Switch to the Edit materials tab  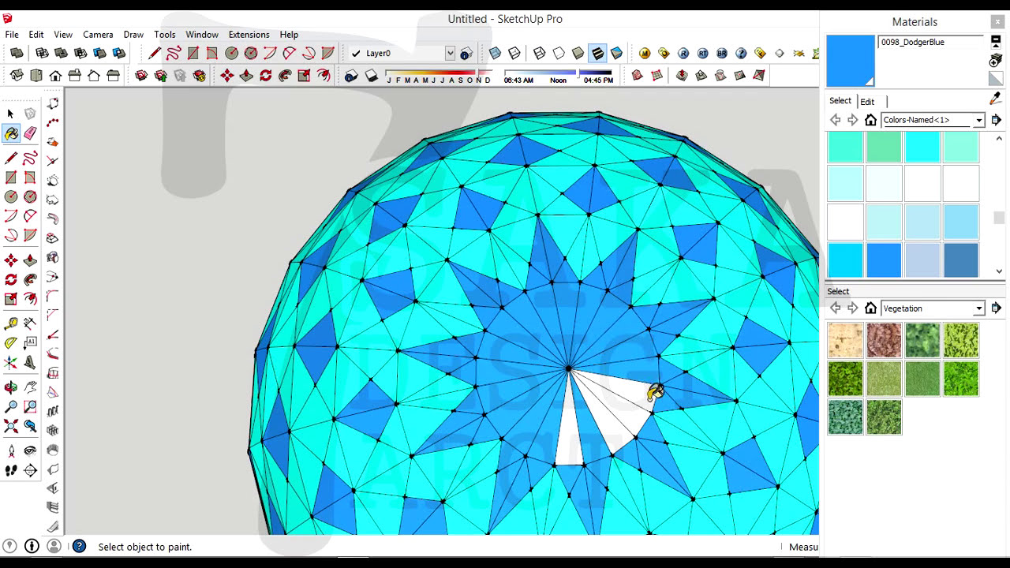tap(867, 102)
